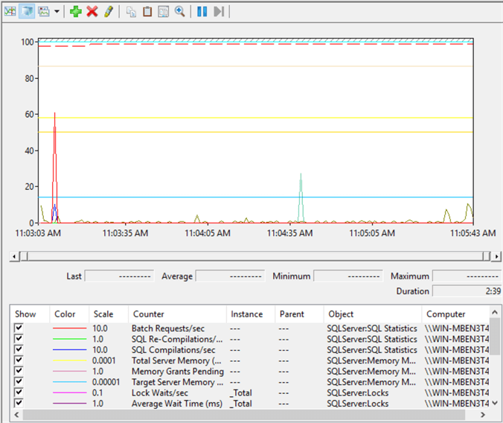Click the time range slider right handle

click(487, 256)
